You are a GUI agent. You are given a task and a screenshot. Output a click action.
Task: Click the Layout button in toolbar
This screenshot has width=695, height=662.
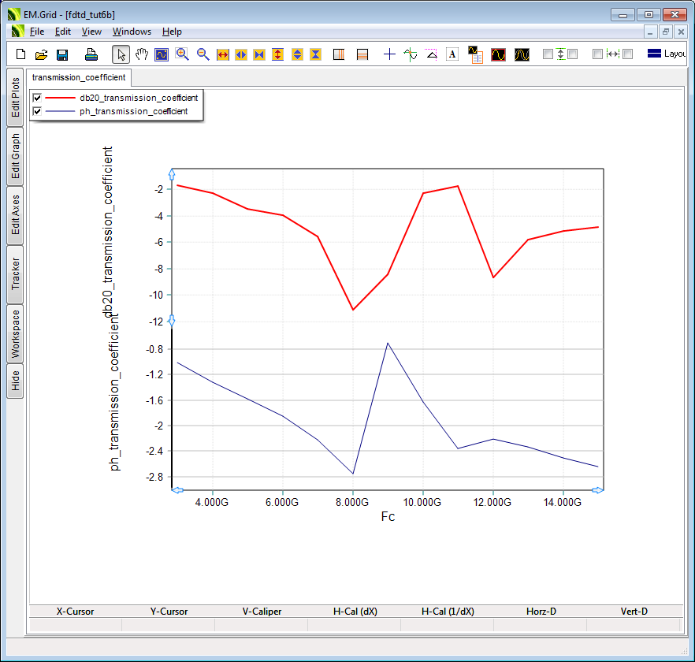[666, 54]
